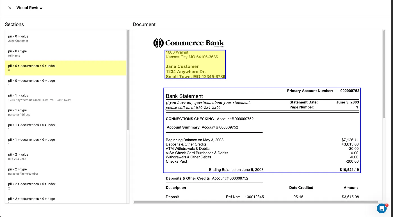Select the 'pii > 2 > value' 816-234-2265 row

pos(66,156)
